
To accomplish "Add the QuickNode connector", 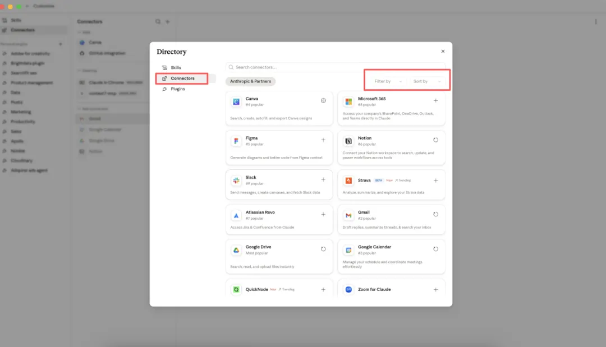I will (x=323, y=289).
